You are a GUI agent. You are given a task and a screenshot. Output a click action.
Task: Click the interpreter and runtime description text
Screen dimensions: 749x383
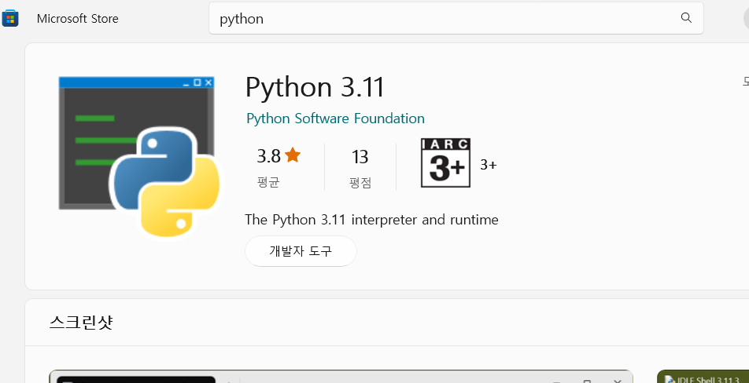[371, 220]
